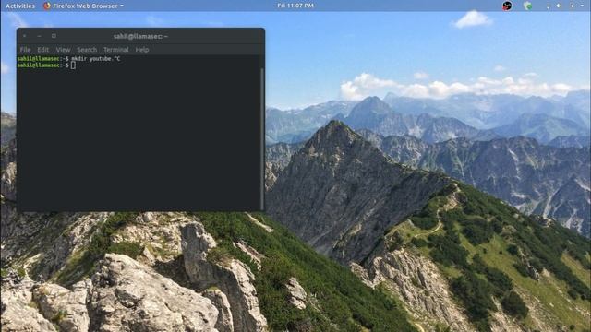The image size is (591, 332).
Task: Click the Firefox icon in the top bar
Action: [x=47, y=6]
